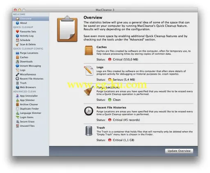Select 'Language Slimmer' sidebar entry text

click(30, 113)
